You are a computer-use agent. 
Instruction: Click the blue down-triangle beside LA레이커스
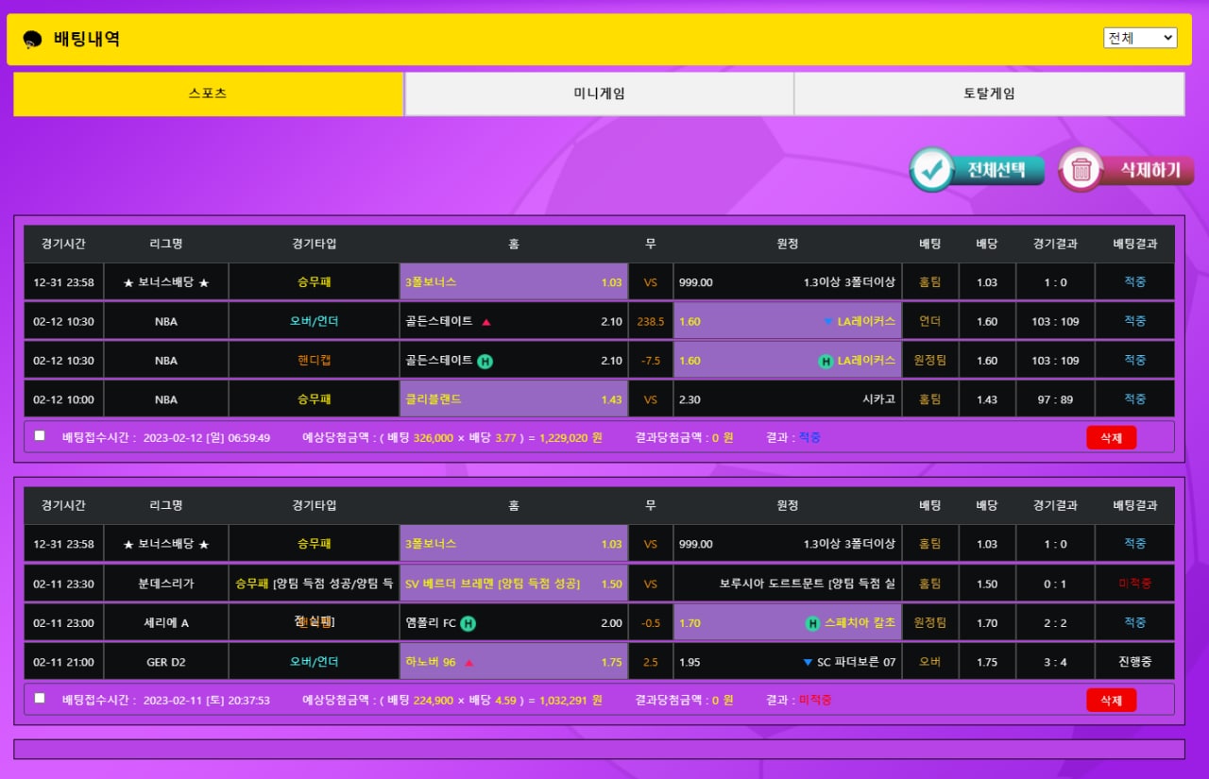(827, 322)
